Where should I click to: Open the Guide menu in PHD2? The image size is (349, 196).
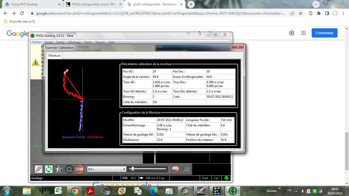coord(49,42)
